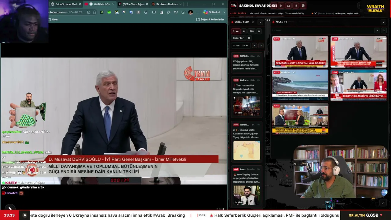The width and height of the screenshot is (391, 220).
Task: Add a new list with plus button
Action: pyautogui.click(x=254, y=46)
